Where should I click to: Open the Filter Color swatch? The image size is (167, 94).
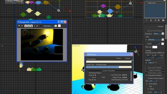pyautogui.click(x=155, y=47)
